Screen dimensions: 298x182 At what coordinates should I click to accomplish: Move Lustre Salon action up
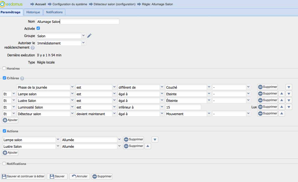pos(148,146)
